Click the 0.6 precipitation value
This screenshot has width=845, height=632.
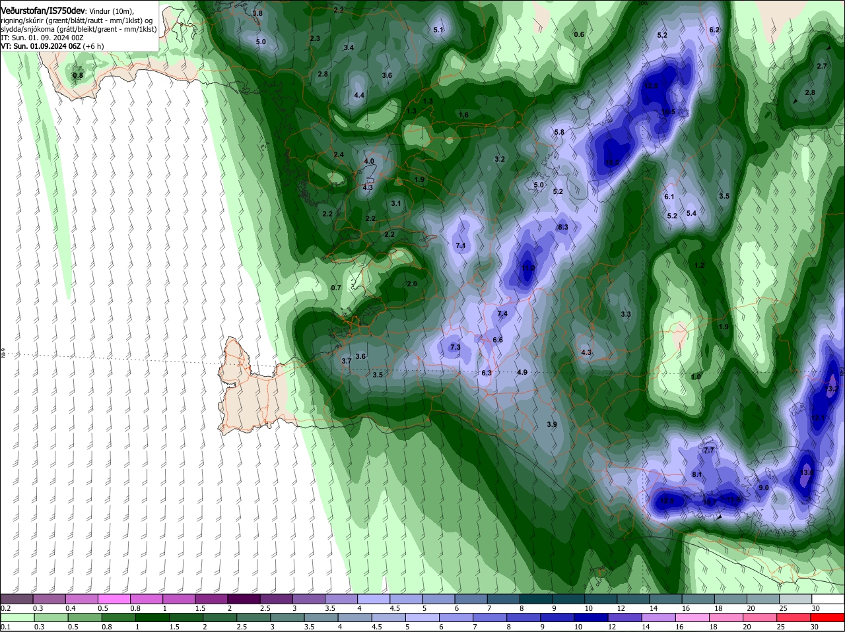[579, 34]
